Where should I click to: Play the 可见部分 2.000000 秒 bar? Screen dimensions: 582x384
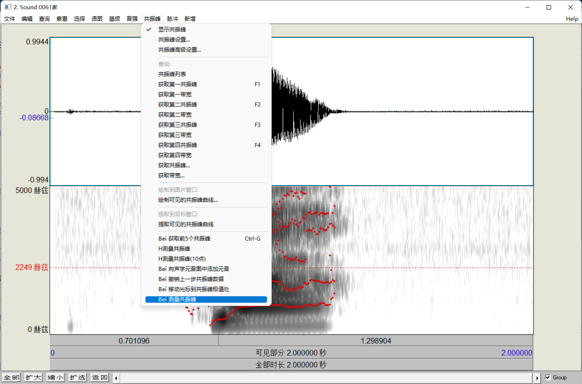(x=291, y=353)
